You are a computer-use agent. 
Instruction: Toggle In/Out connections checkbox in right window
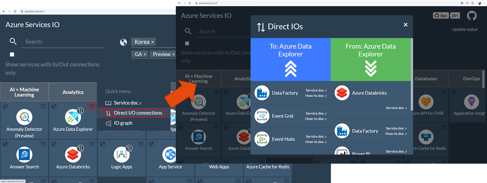tap(187, 43)
